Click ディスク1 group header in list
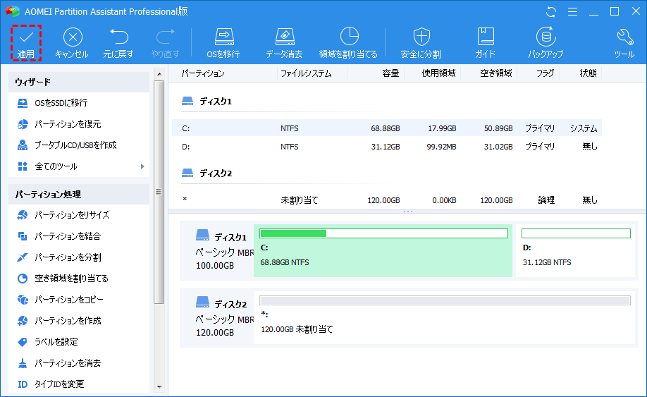Image resolution: width=647 pixels, height=397 pixels. tap(207, 101)
